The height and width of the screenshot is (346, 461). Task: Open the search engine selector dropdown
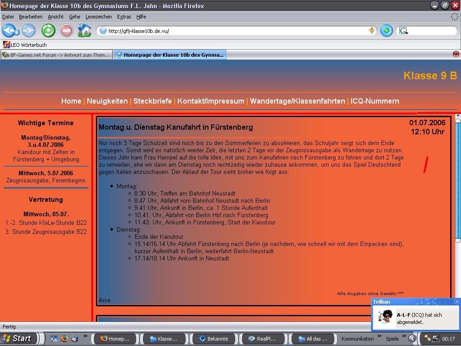click(404, 31)
